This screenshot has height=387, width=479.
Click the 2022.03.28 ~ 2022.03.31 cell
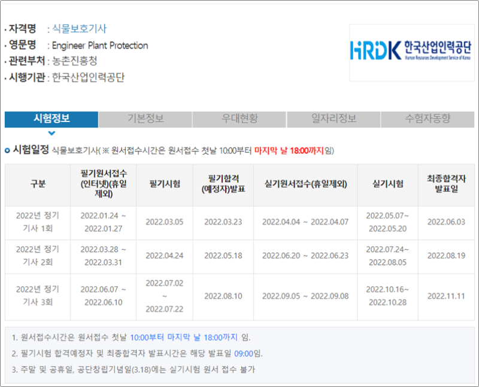point(103,256)
